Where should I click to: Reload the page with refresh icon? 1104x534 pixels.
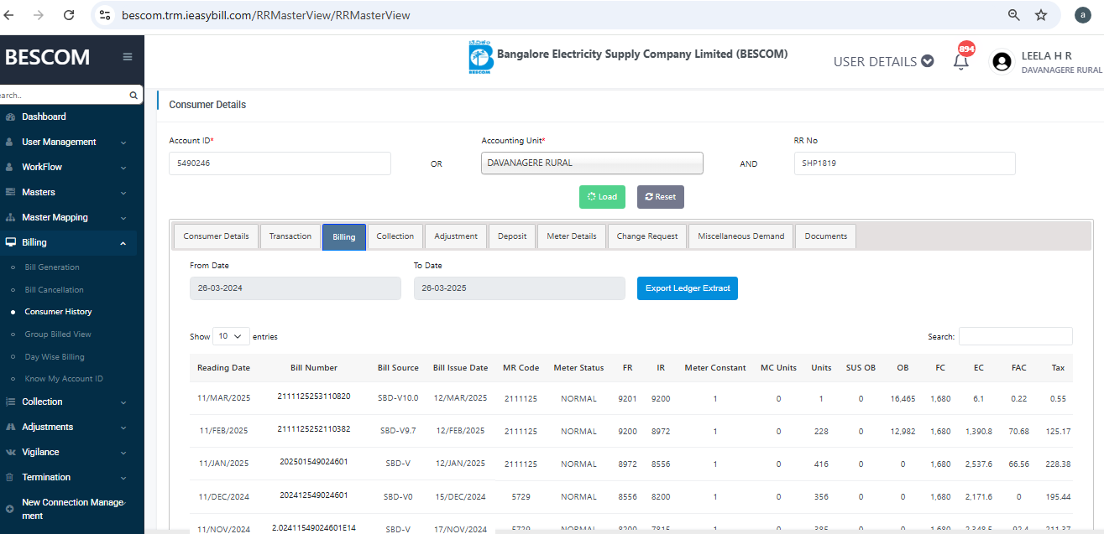[x=69, y=15]
